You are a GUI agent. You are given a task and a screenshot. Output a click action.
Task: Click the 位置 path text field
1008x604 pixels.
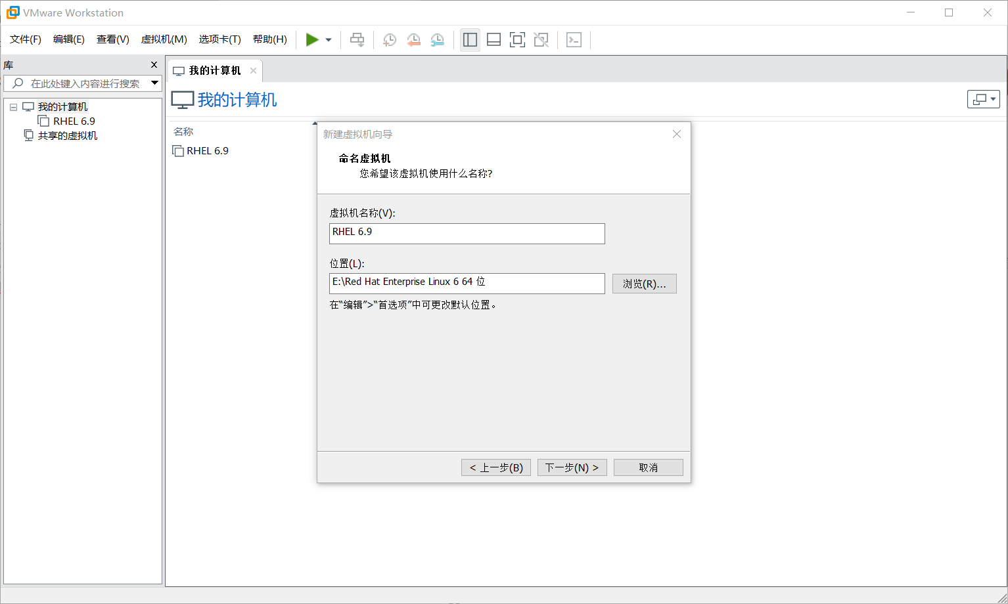pyautogui.click(x=467, y=284)
